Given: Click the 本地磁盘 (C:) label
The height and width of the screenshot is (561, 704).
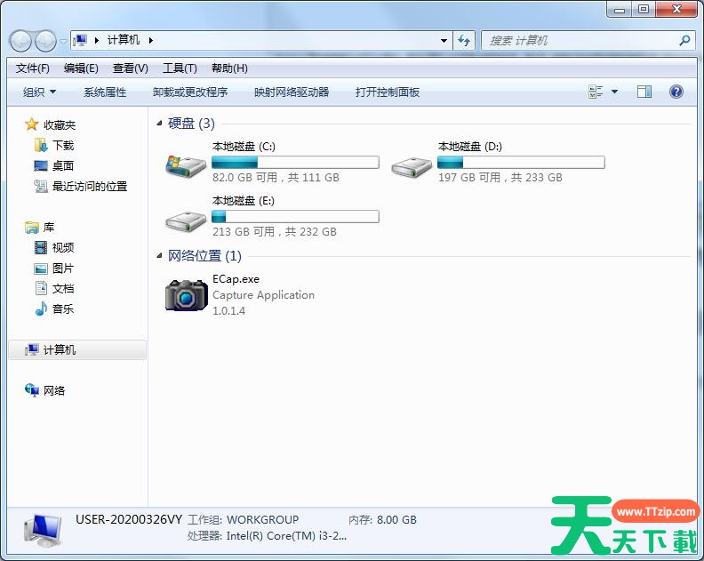Looking at the screenshot, I should point(244,147).
